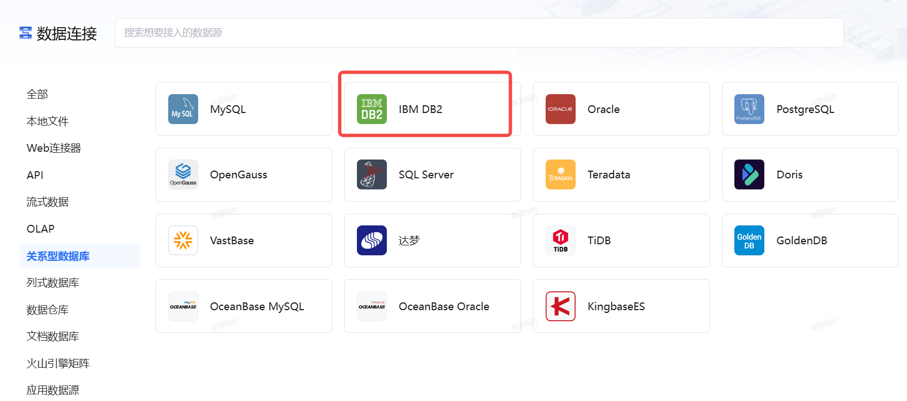The height and width of the screenshot is (401, 907).
Task: Search in the 搜索想要接入的数据源 field
Action: point(480,33)
